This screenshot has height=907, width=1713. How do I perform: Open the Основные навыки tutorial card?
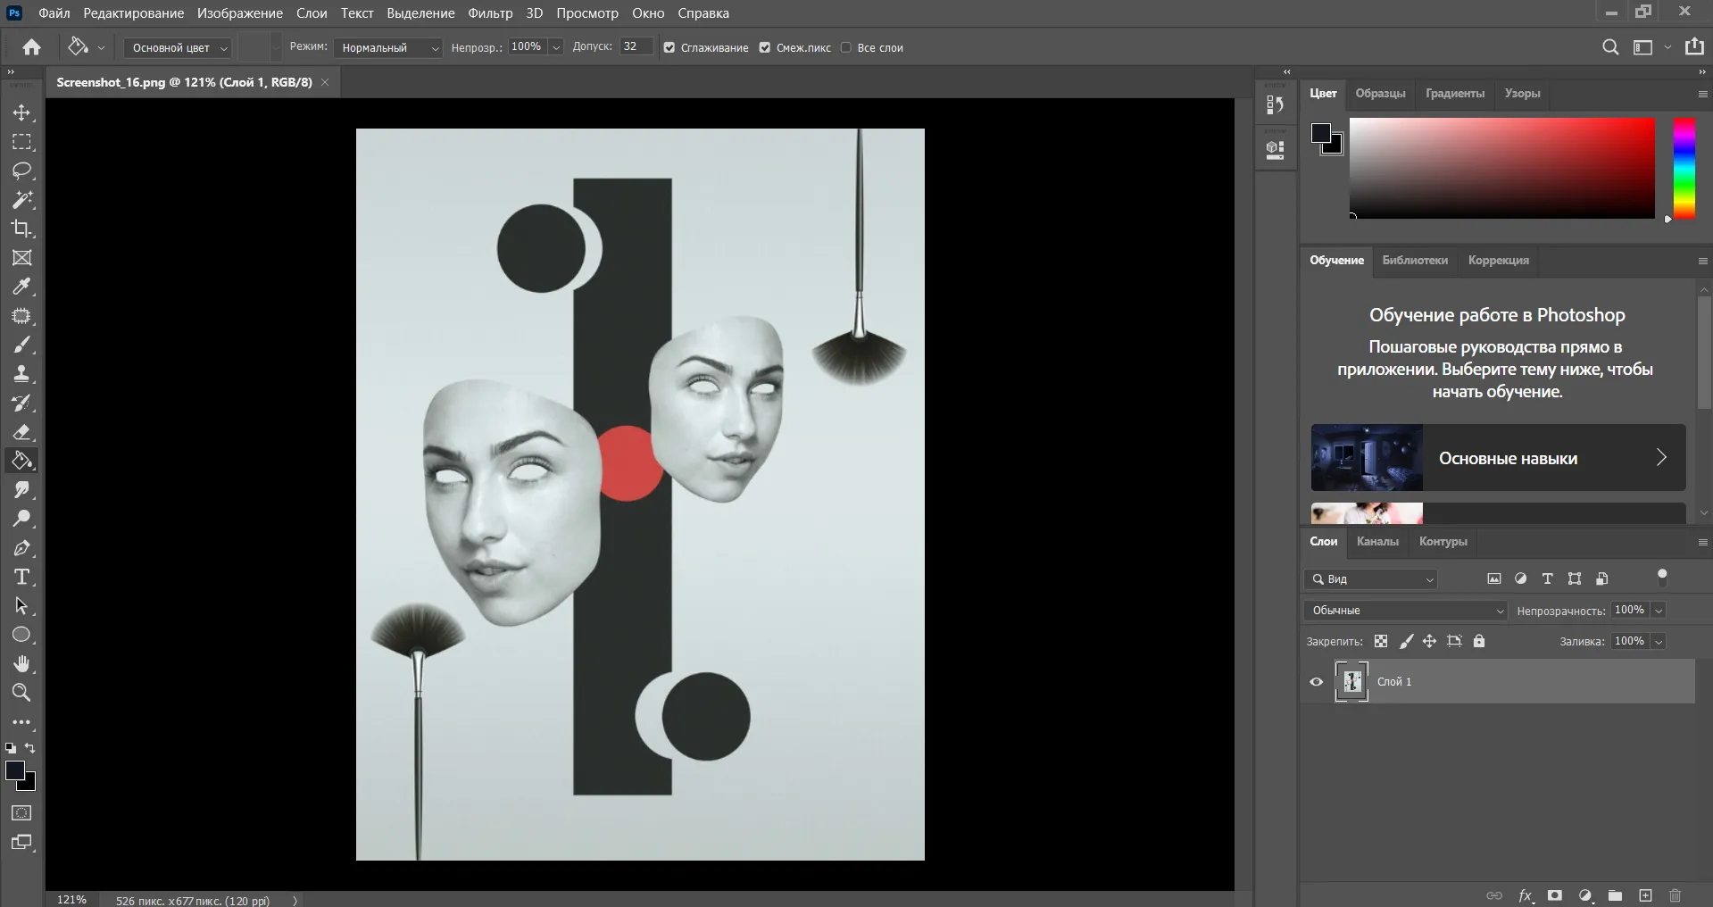[1497, 457]
